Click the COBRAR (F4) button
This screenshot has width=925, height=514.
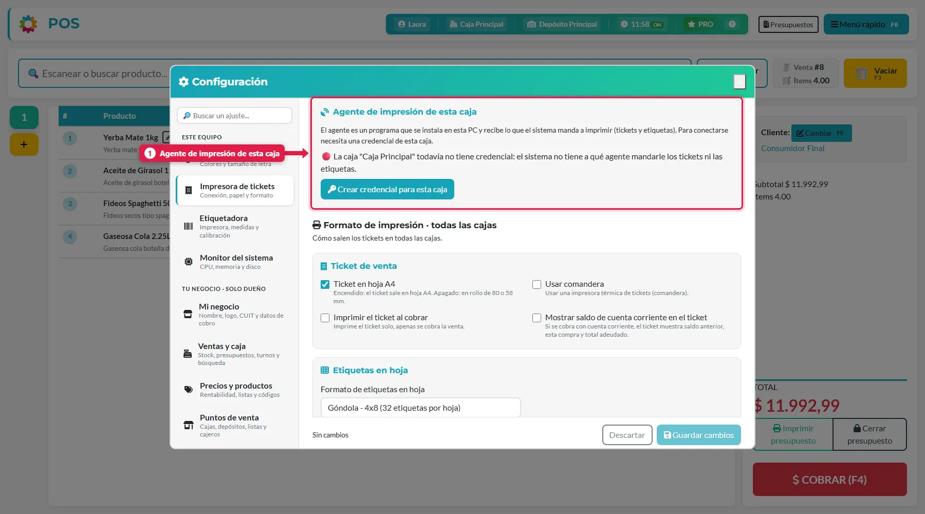[830, 480]
